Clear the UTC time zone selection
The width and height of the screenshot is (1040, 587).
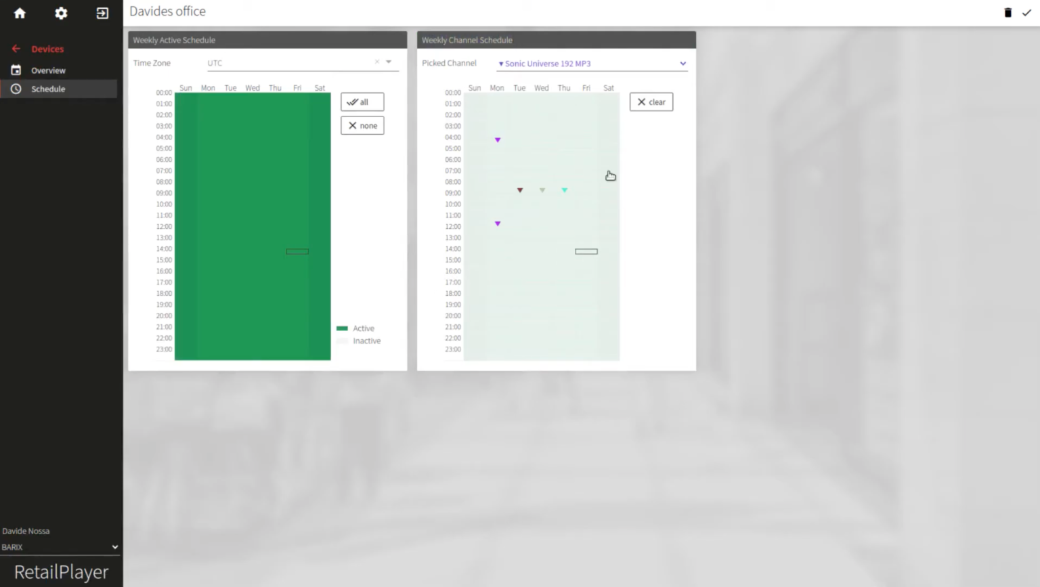click(x=377, y=62)
